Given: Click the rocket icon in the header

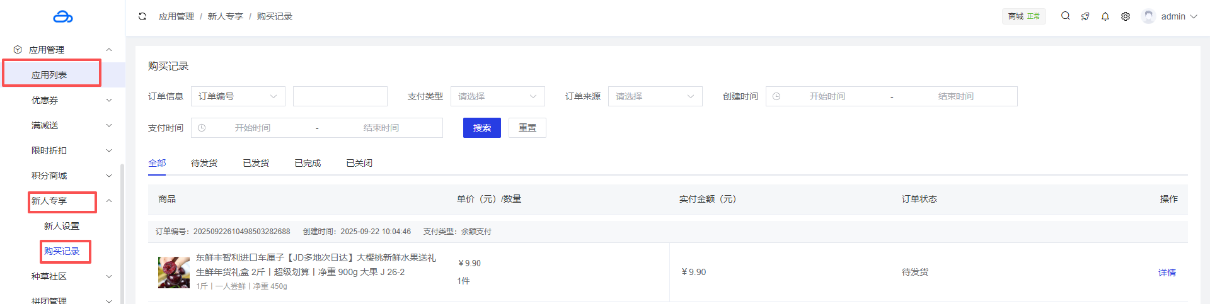Looking at the screenshot, I should click(x=1085, y=16).
